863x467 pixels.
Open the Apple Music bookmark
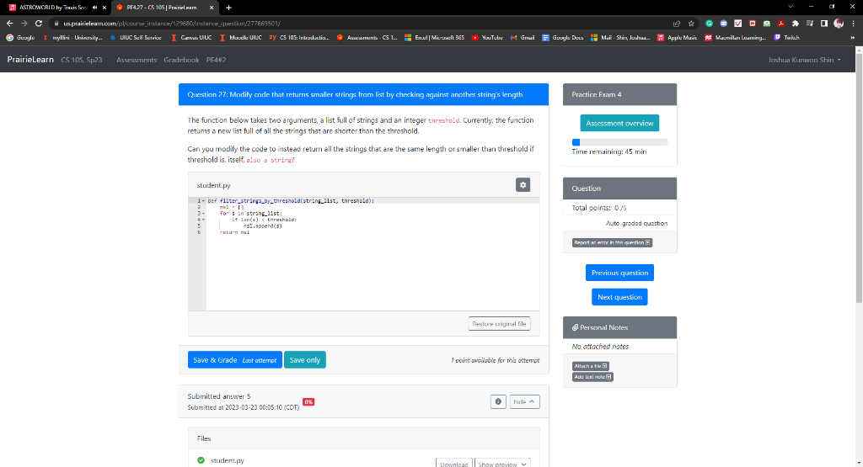(x=677, y=37)
